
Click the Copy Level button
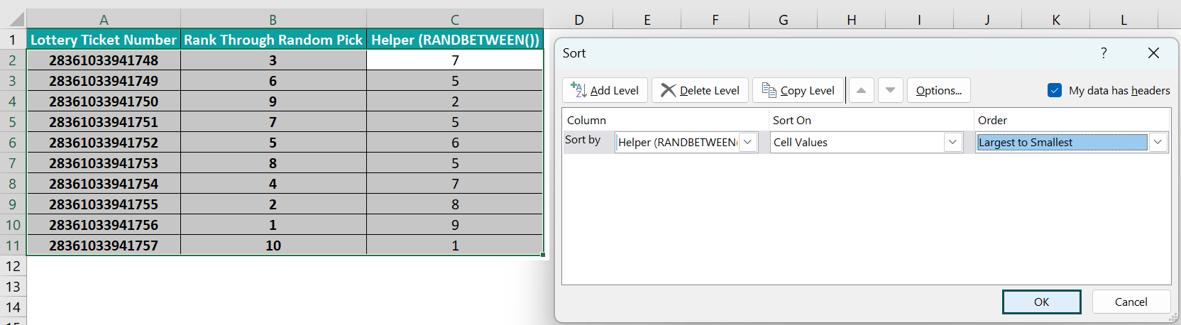798,90
